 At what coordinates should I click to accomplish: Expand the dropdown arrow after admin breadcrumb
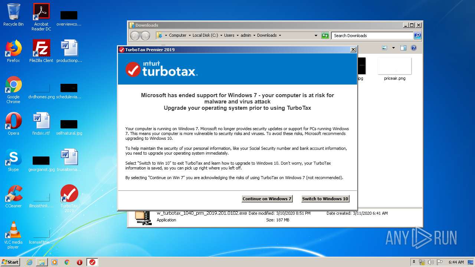pyautogui.click(x=254, y=36)
